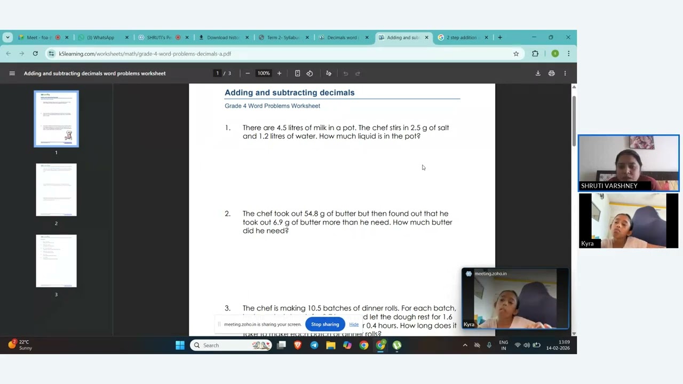Select page 1 thumbnail
This screenshot has height=384, width=683.
56,118
